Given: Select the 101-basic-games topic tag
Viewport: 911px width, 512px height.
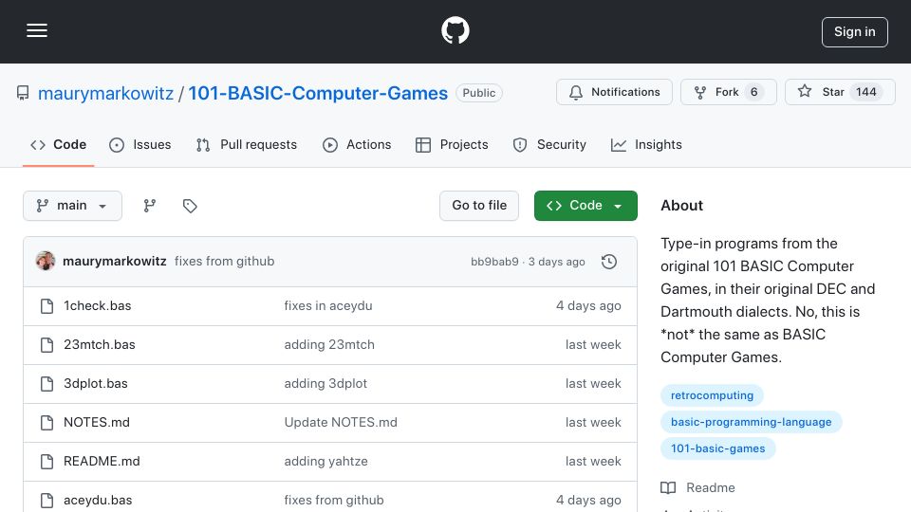Looking at the screenshot, I should point(718,448).
